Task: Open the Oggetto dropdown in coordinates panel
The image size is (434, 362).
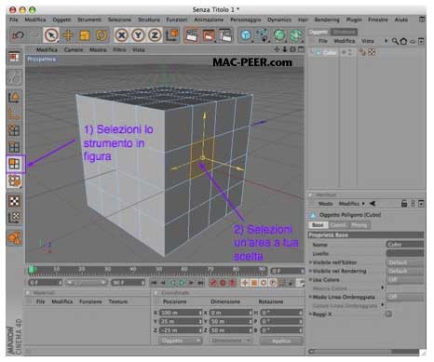Action: [x=181, y=341]
